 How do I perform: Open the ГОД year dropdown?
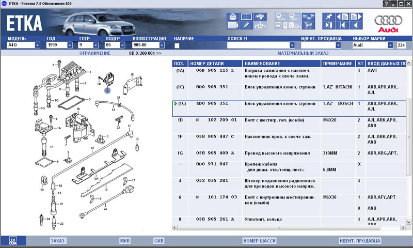[x=70, y=45]
